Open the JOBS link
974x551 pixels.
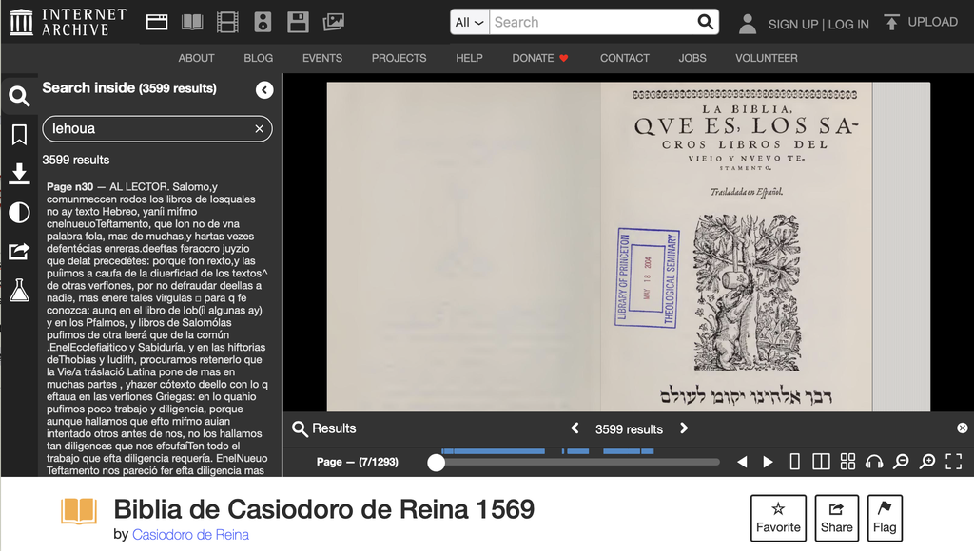coord(692,58)
